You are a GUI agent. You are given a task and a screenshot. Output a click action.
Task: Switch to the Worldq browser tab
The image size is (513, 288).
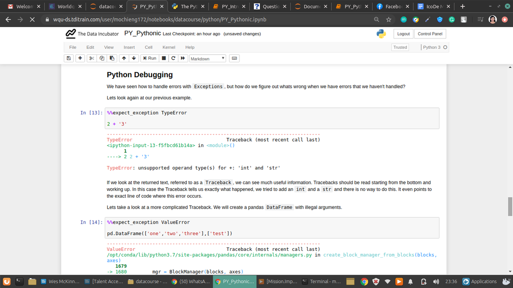tap(64, 7)
